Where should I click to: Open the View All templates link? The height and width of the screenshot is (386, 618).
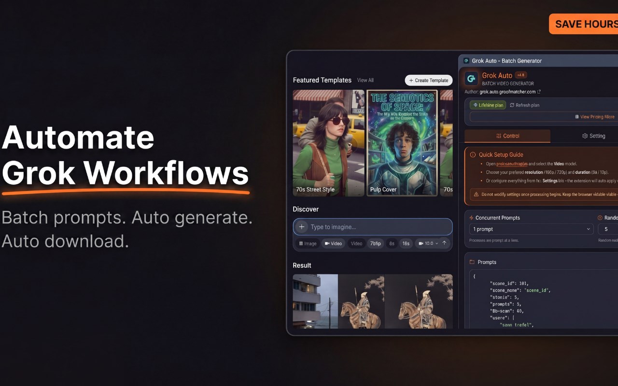[365, 81]
